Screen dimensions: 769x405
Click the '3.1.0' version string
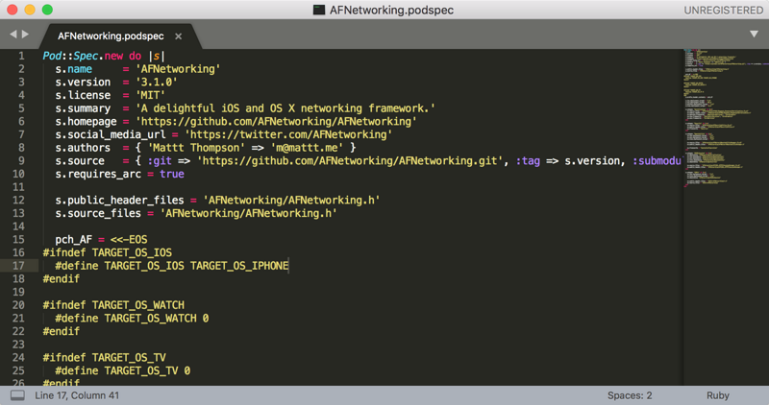coord(157,83)
